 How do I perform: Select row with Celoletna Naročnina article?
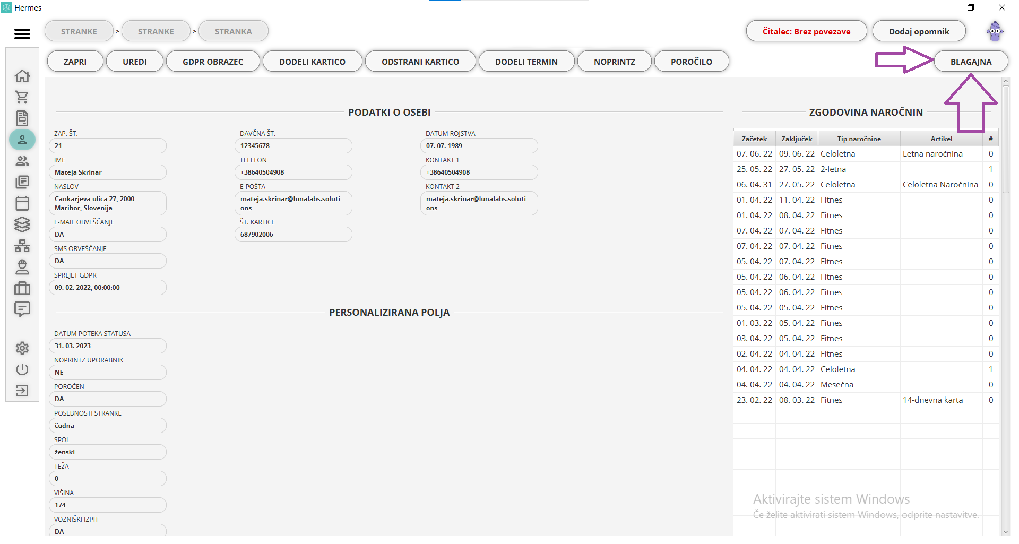(866, 185)
